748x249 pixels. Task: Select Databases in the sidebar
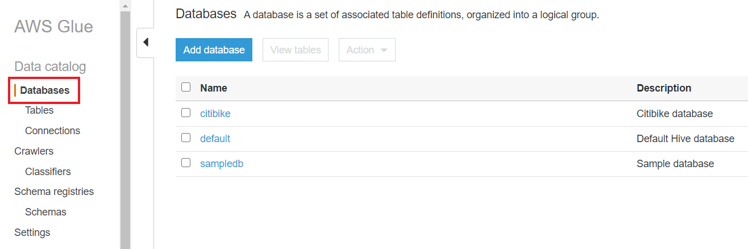point(45,90)
